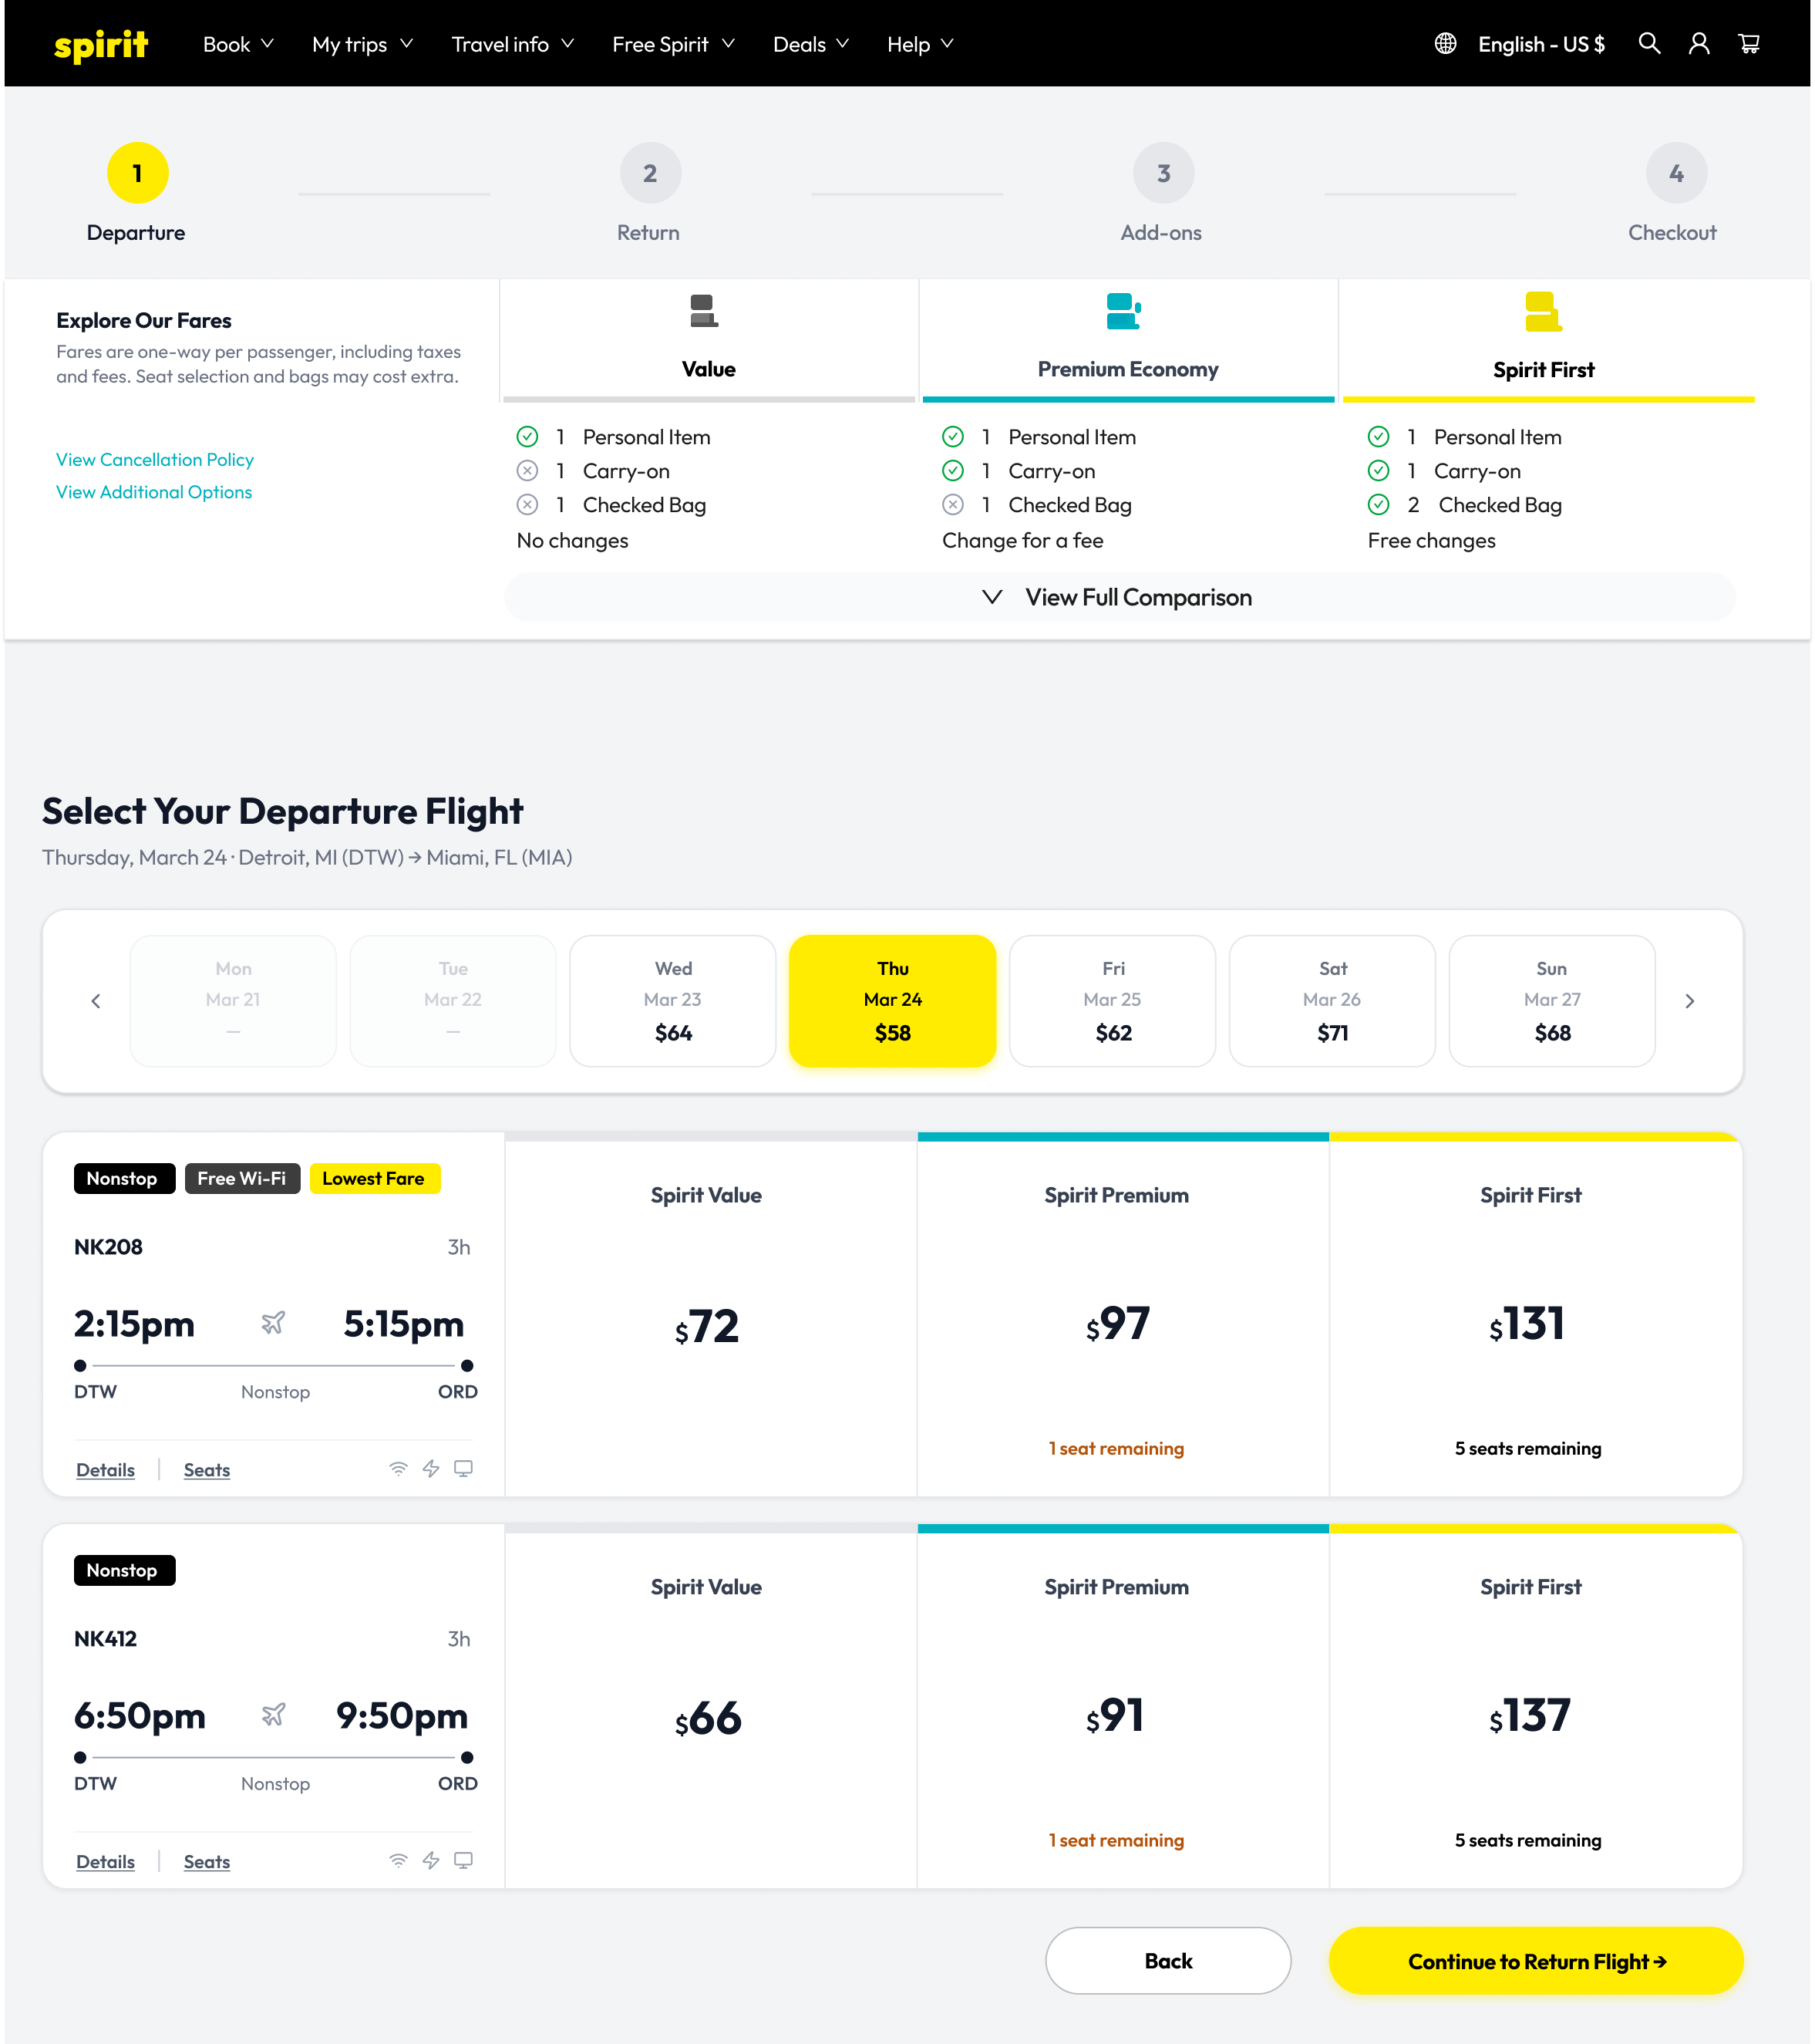
Task: Open the search magnifier icon
Action: tap(1649, 44)
